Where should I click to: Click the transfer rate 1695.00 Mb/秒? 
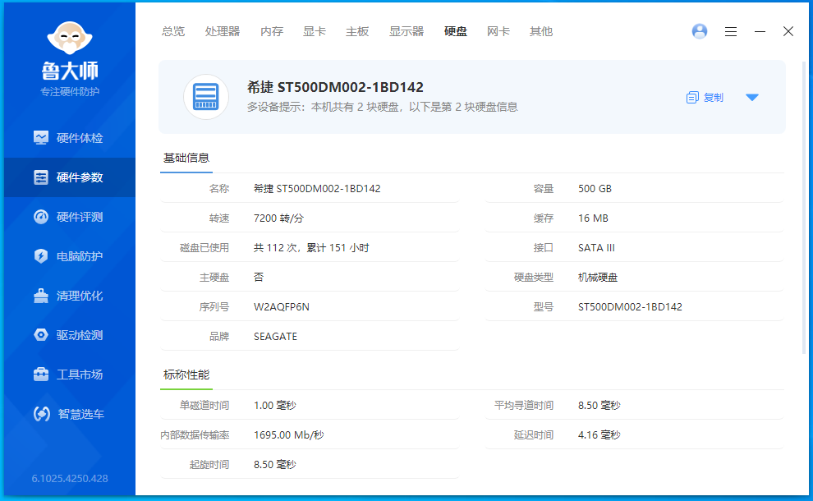click(288, 435)
